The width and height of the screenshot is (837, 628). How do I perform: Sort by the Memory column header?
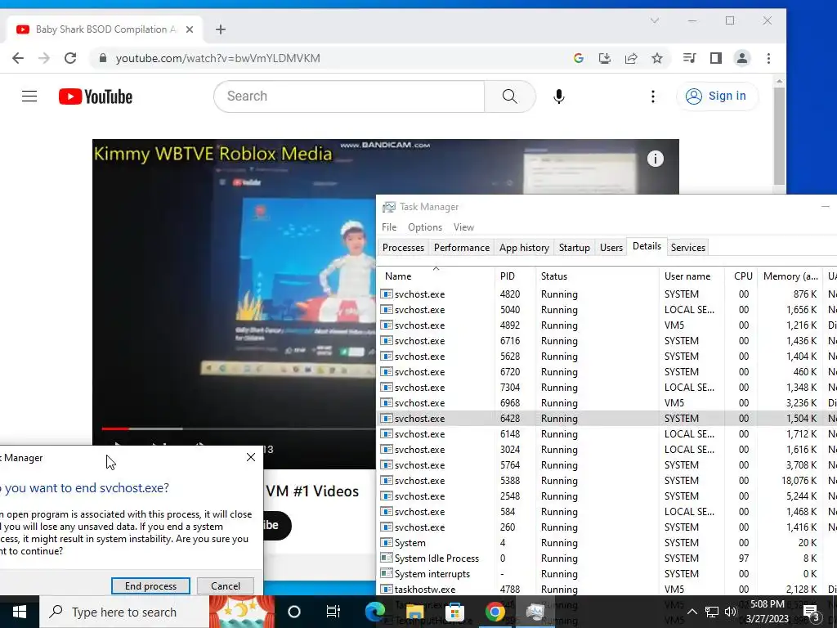pos(790,276)
